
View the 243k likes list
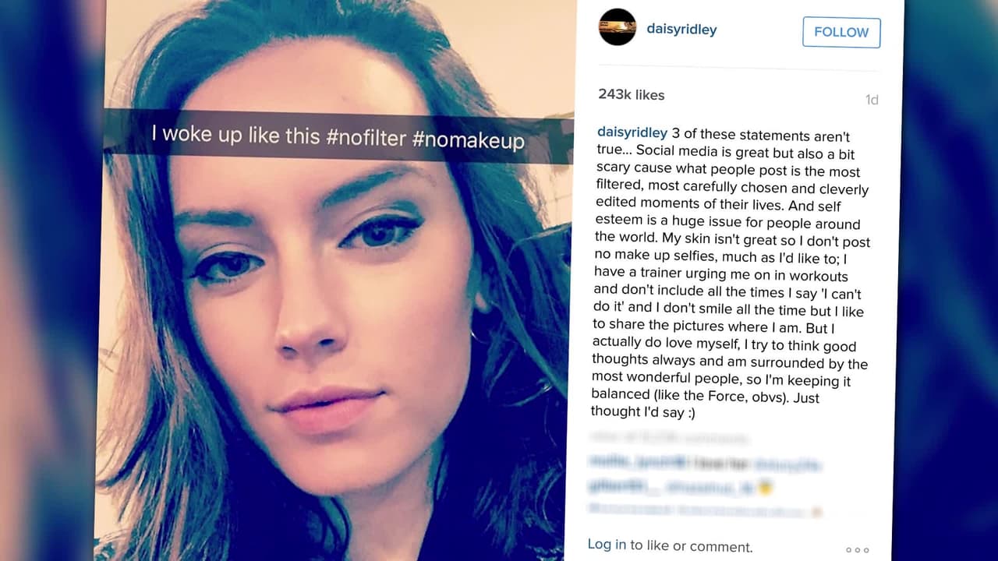(632, 94)
